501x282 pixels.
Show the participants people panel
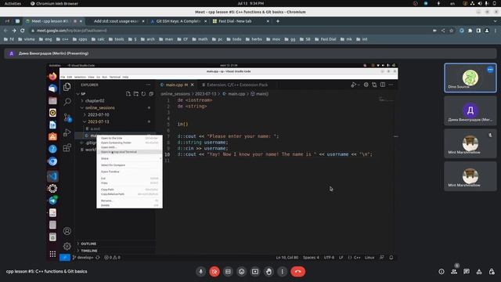[x=454, y=272]
